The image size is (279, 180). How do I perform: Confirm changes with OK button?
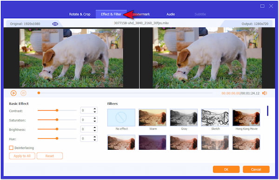226,169
